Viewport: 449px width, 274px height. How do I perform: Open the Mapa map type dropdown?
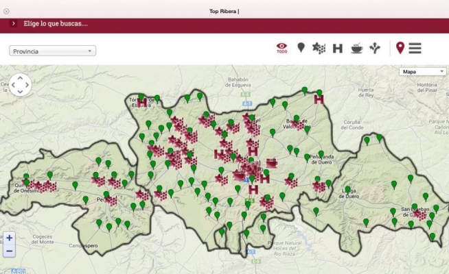pyautogui.click(x=422, y=71)
